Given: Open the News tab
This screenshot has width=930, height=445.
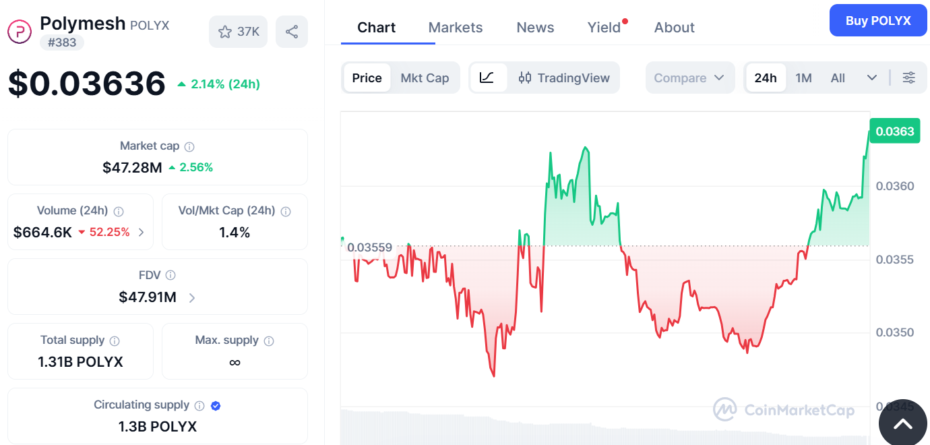Looking at the screenshot, I should 535,28.
